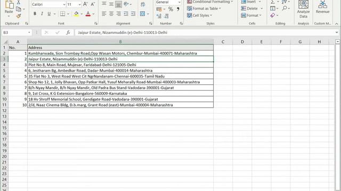341x191 pixels.
Task: Expand the formula bar
Action: (x=337, y=32)
